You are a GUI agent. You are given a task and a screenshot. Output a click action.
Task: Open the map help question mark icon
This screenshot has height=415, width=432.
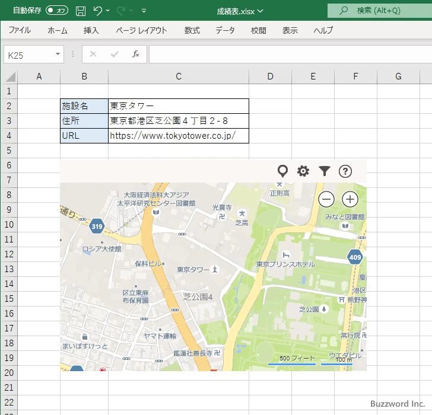[345, 171]
